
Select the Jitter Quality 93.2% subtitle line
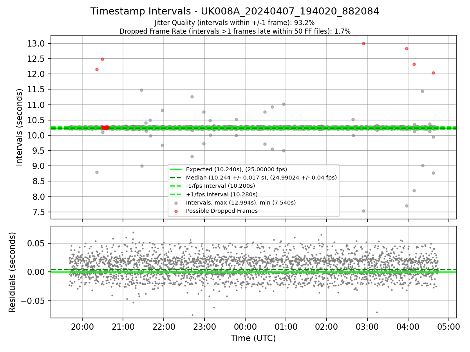[x=235, y=23]
